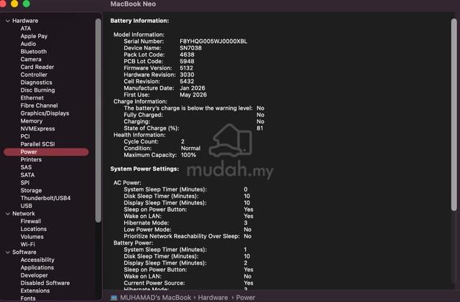Select Card Reader in the sidebar

37,67
